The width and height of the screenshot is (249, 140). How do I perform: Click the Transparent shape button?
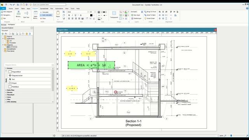pos(114,15)
